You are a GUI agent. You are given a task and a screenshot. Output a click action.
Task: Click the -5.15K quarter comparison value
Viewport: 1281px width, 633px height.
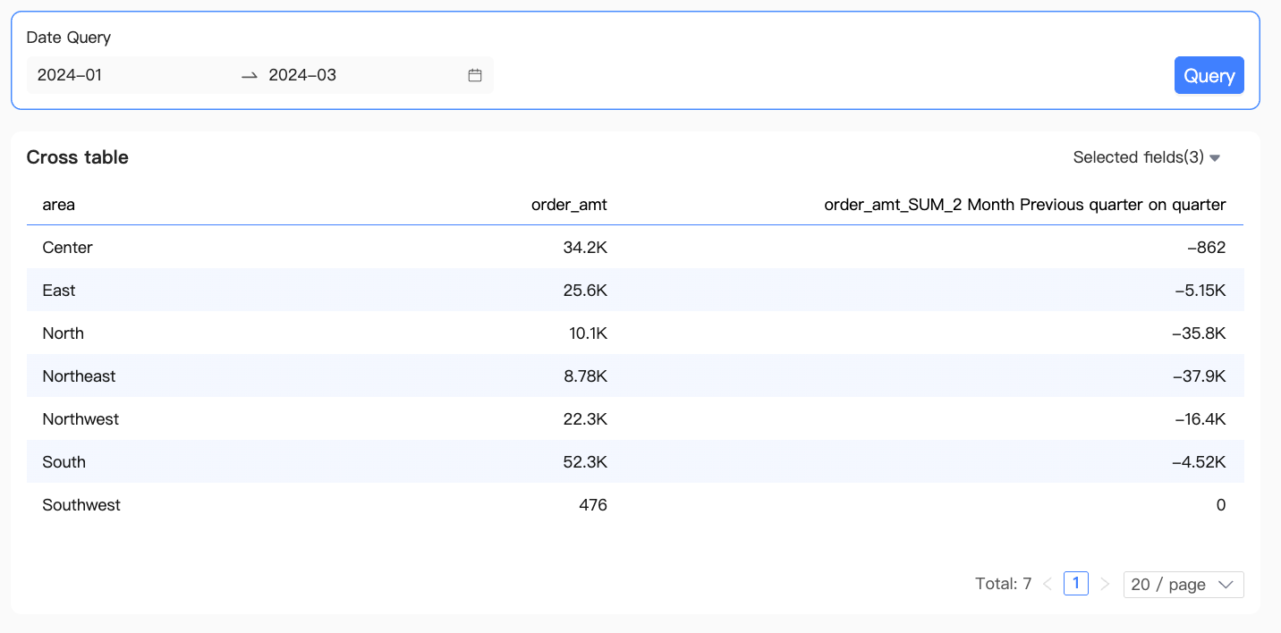[1199, 291]
